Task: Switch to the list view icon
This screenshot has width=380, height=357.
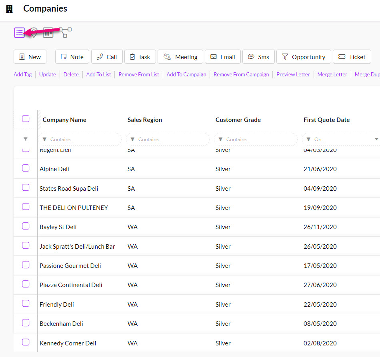Action: click(19, 32)
